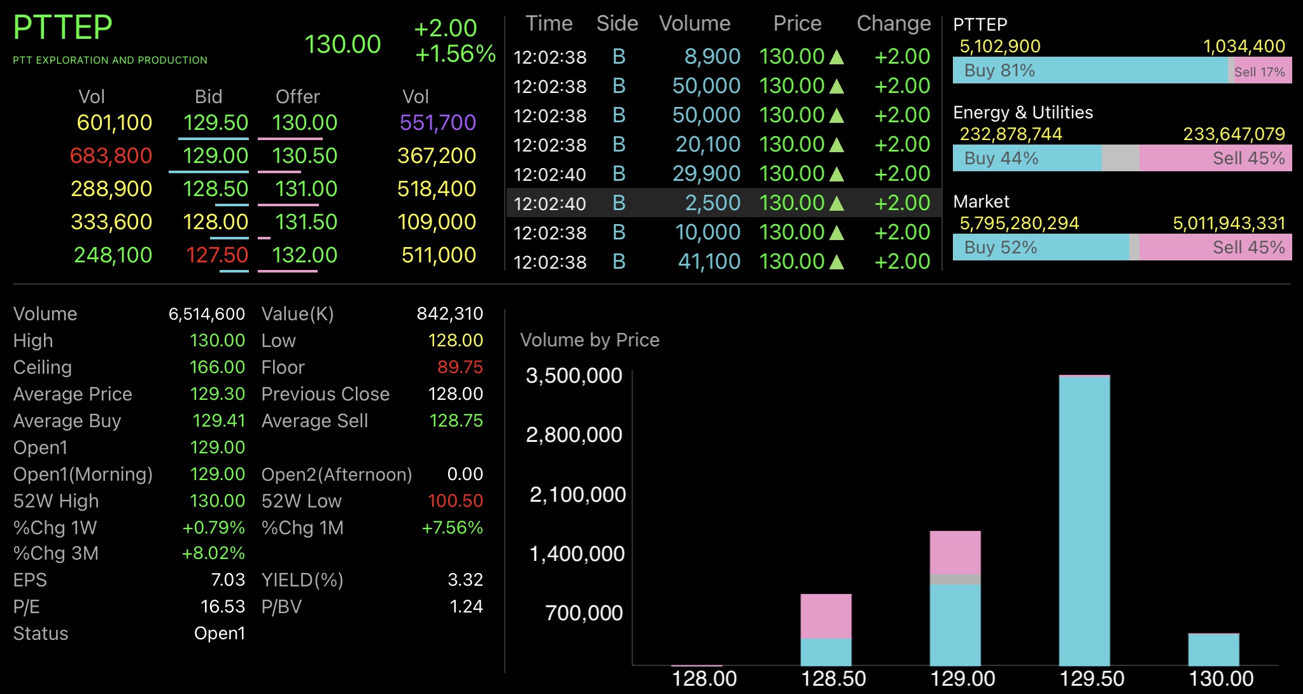Screen dimensions: 1303x694
Task: Click the %Chg 1M value +7.56%
Action: tap(452, 527)
